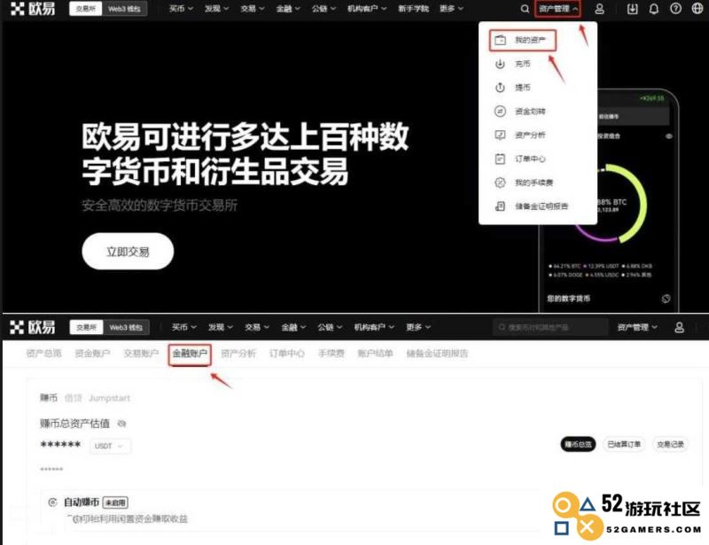Switch to the 金融账户 tab
Image resolution: width=709 pixels, height=545 pixels.
pyautogui.click(x=190, y=354)
